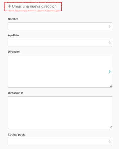Click the word dirección in the create link
Image resolution: width=119 pixels, height=149 pixels.
click(49, 6)
